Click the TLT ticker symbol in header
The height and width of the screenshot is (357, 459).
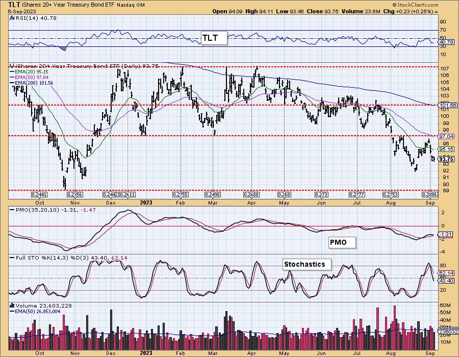[x=14, y=5]
